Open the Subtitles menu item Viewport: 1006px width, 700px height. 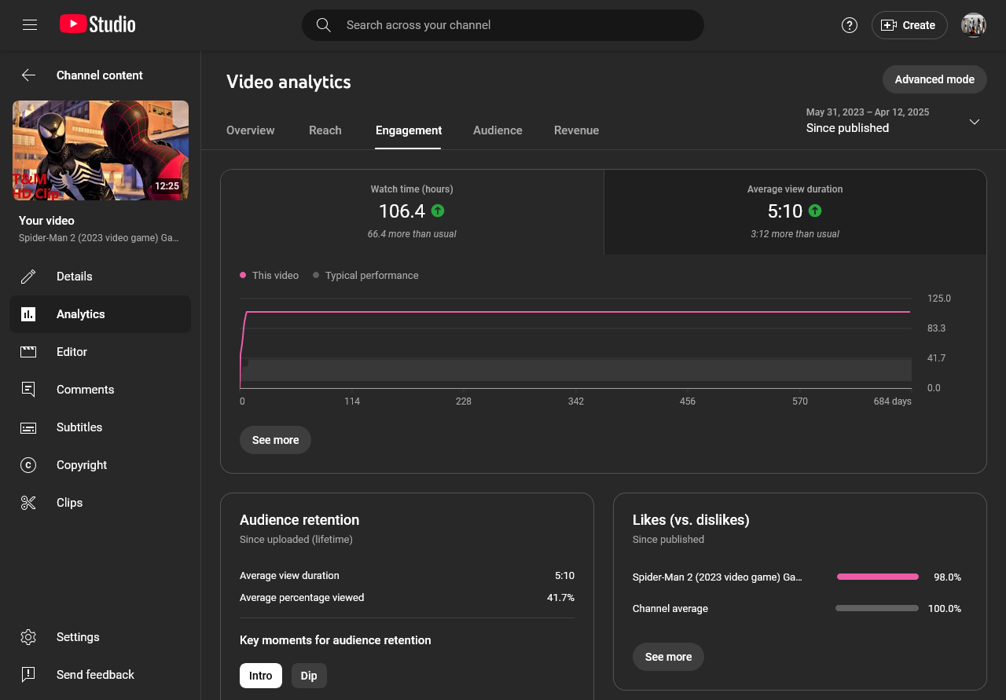pyautogui.click(x=100, y=427)
